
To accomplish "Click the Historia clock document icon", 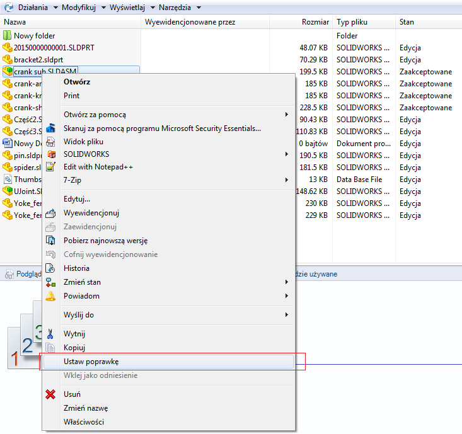I will point(51,268).
